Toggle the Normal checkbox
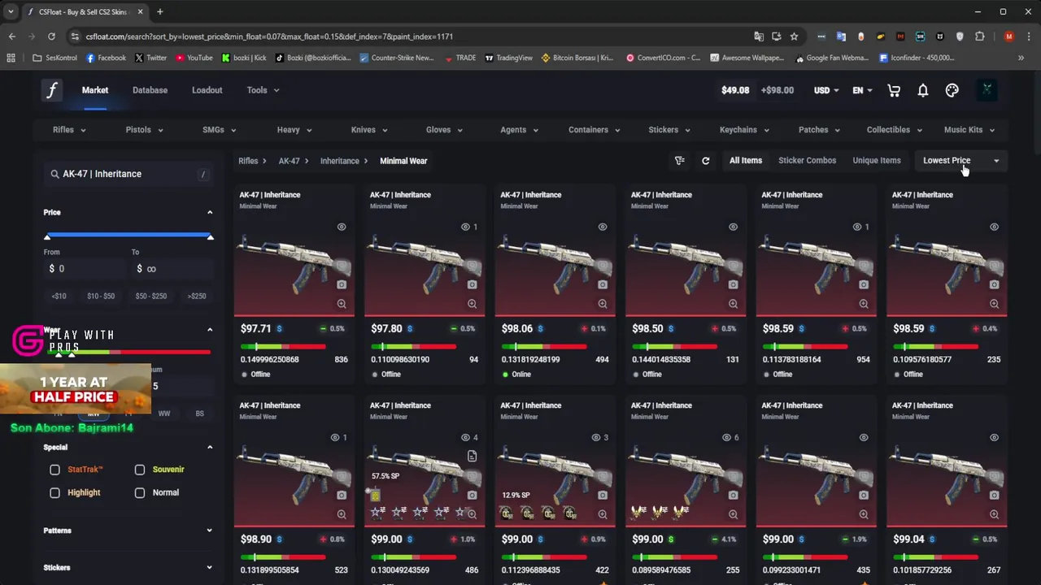The height and width of the screenshot is (585, 1041). pyautogui.click(x=140, y=492)
